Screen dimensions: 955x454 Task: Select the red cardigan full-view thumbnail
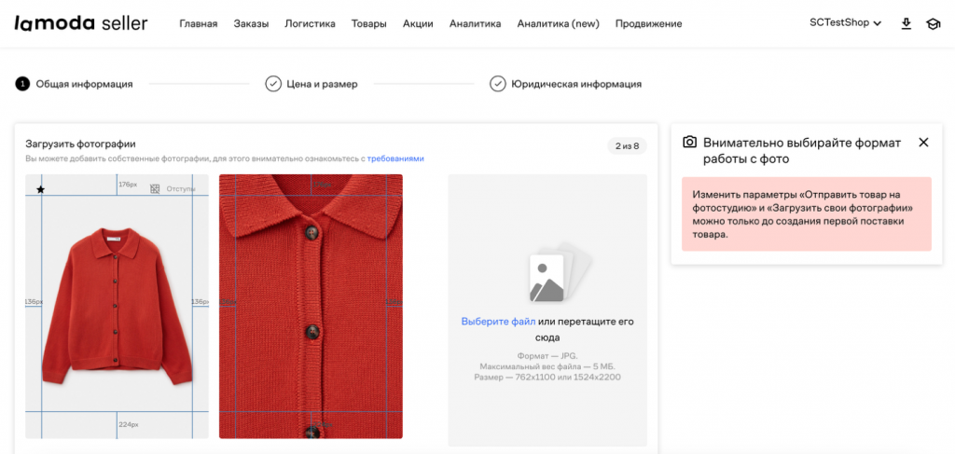(117, 308)
